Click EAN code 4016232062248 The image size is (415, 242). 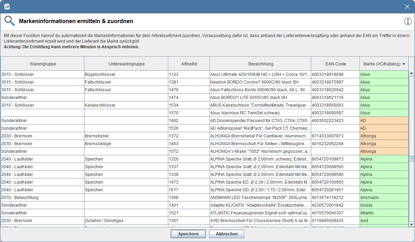pos(335,143)
